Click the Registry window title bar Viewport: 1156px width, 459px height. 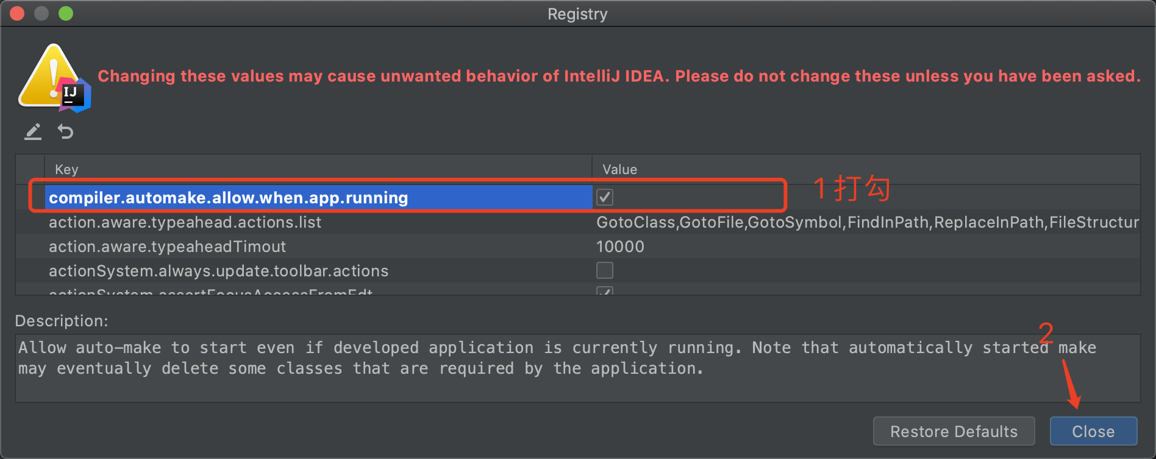point(577,13)
